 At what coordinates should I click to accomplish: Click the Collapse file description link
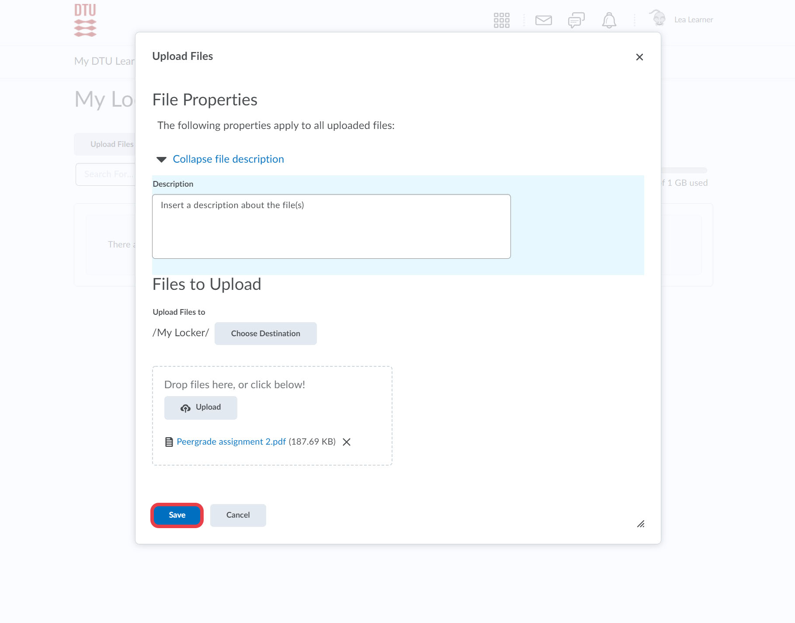(x=228, y=159)
